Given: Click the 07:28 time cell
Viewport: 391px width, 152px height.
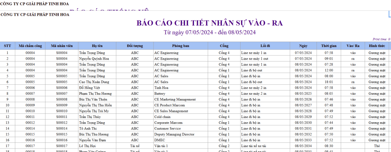Looking at the screenshot, I should click(x=329, y=65).
